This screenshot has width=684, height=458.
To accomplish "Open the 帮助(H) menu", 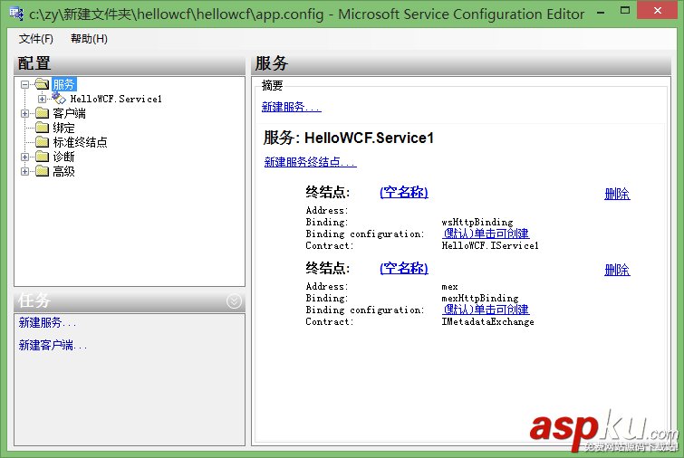I will pos(89,39).
